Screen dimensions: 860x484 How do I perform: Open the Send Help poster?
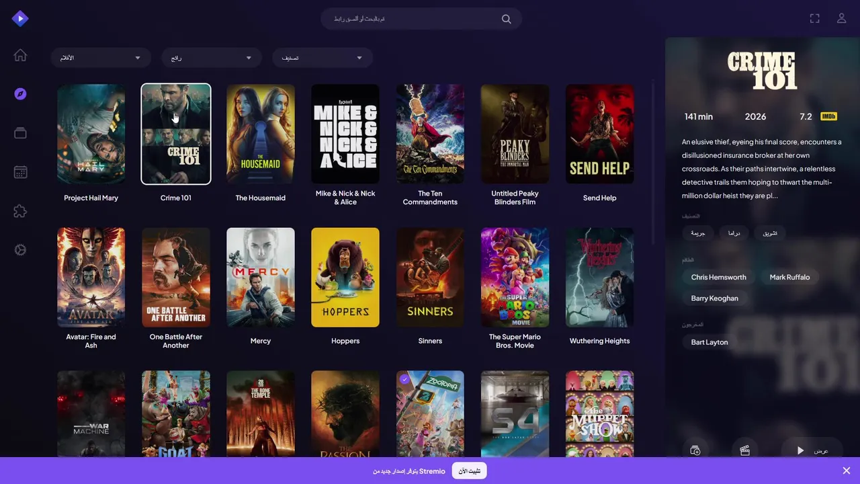(x=599, y=134)
